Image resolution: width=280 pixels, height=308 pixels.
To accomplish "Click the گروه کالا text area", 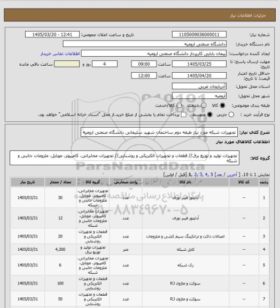I will pos(125,158).
